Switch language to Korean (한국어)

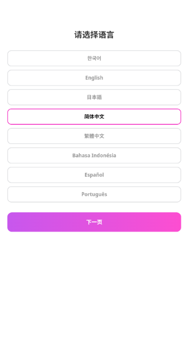[x=94, y=59]
